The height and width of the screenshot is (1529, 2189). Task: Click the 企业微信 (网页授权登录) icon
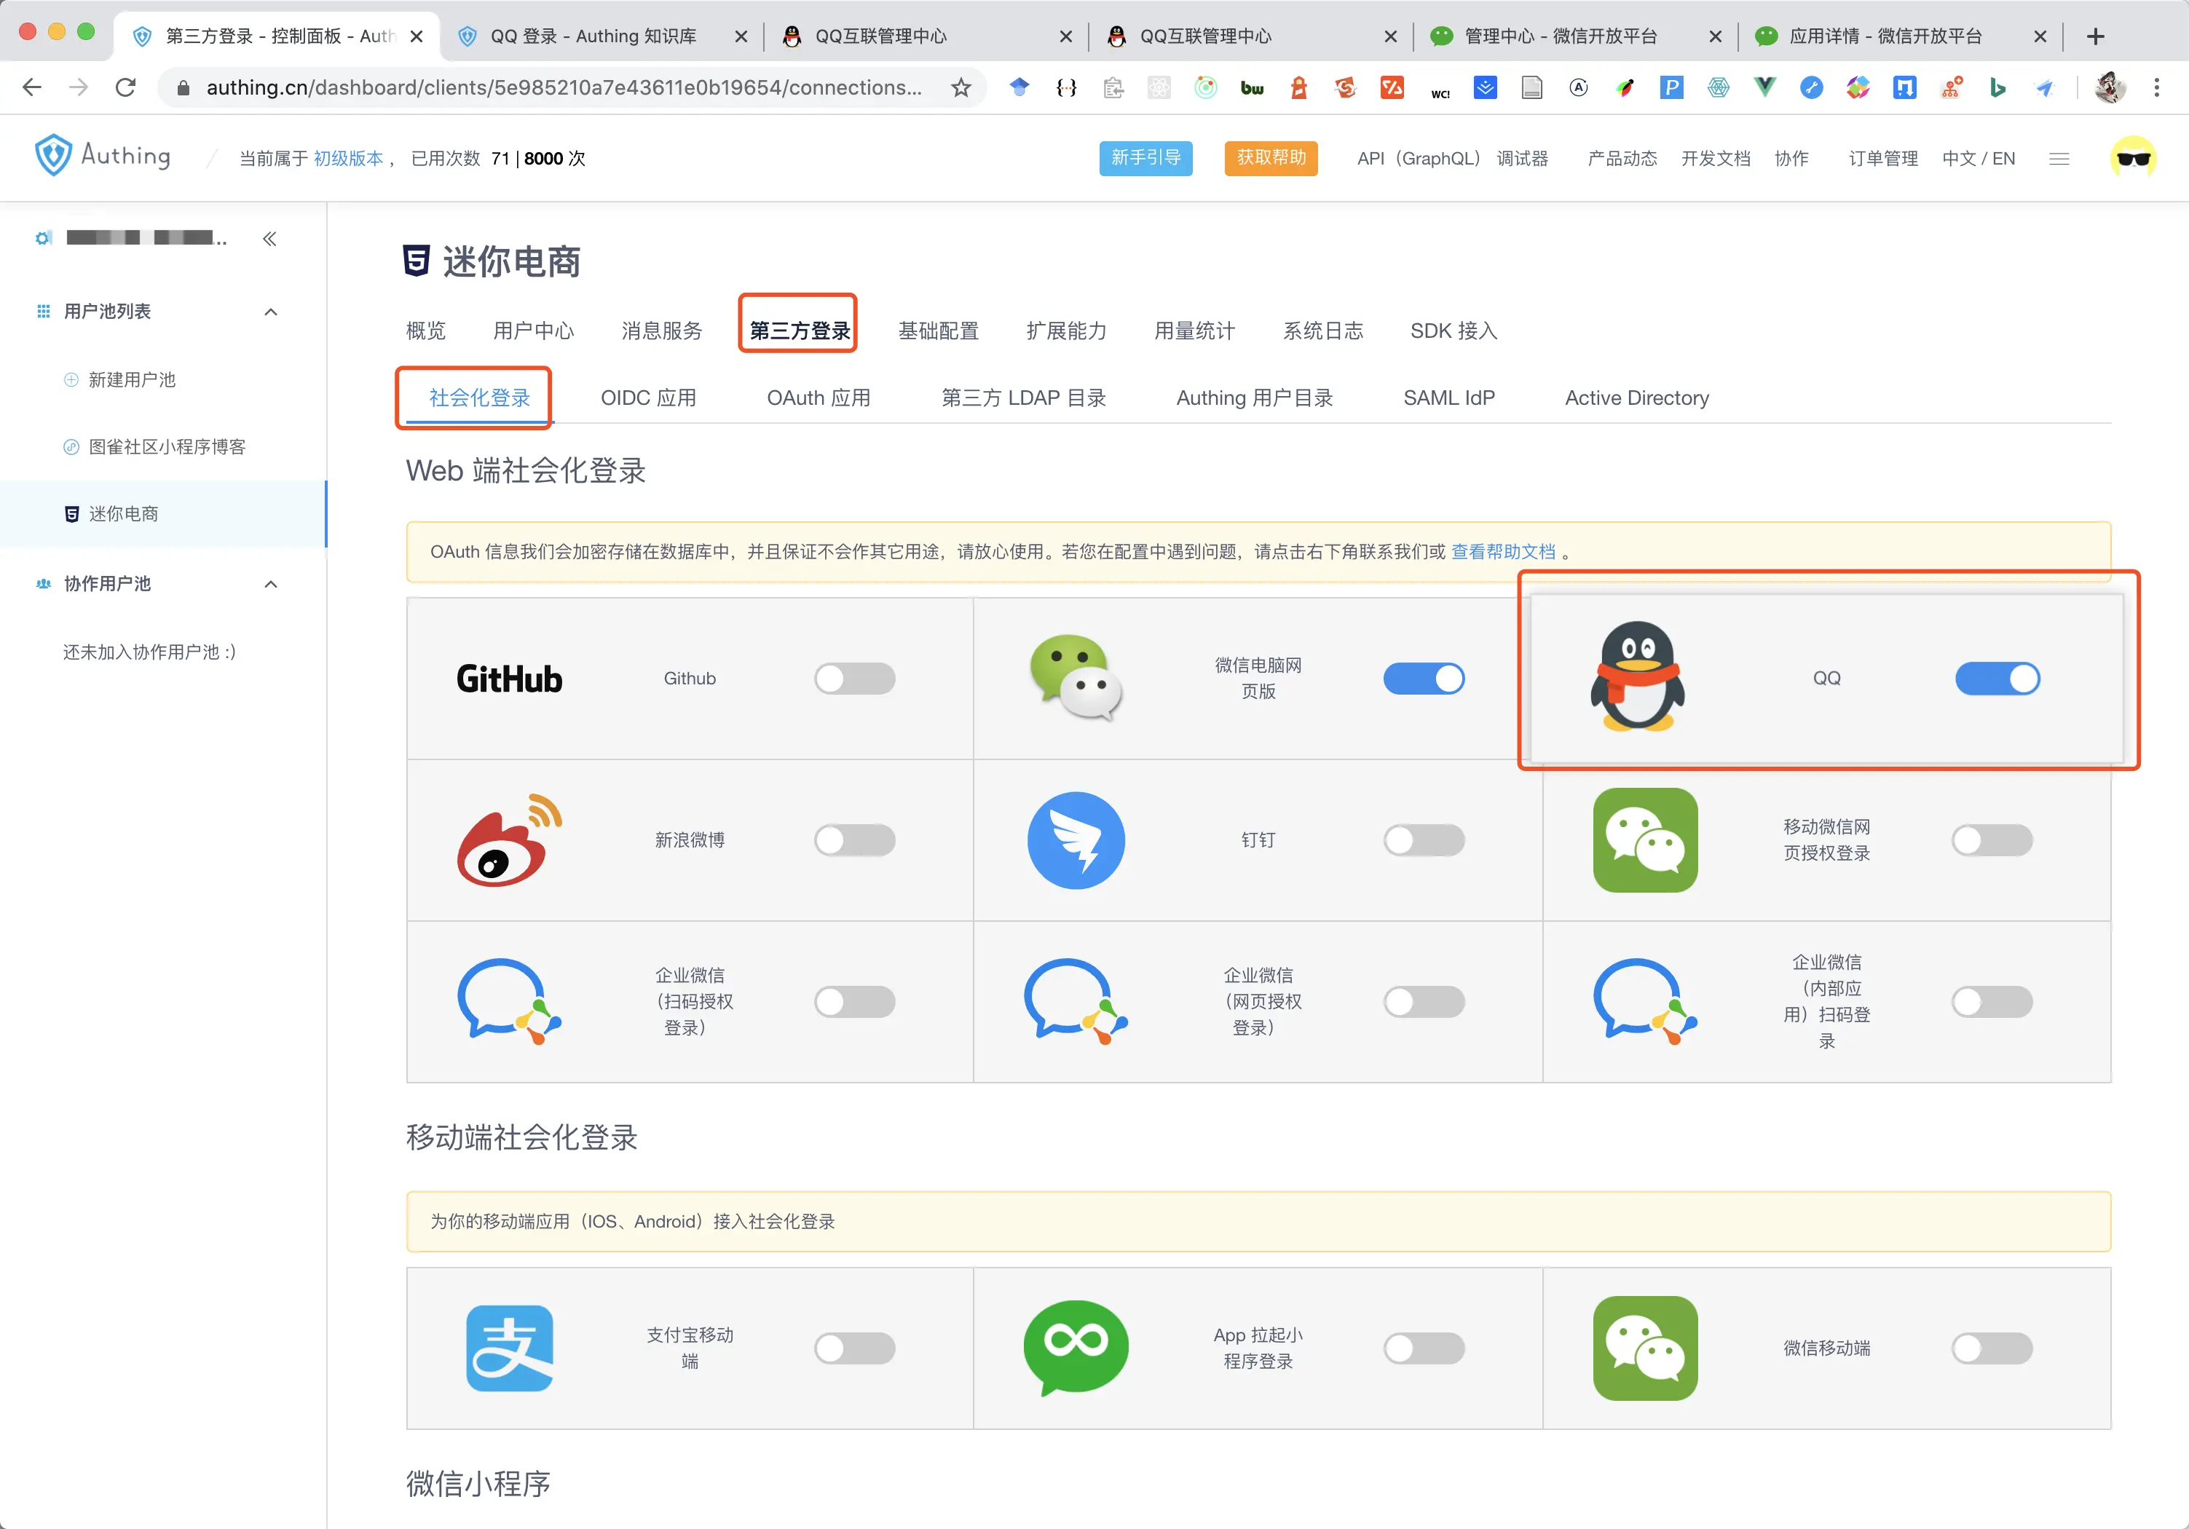tap(1076, 1002)
